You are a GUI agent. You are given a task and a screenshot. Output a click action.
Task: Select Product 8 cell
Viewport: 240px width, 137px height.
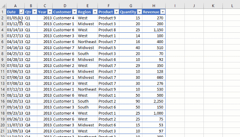click(108, 30)
